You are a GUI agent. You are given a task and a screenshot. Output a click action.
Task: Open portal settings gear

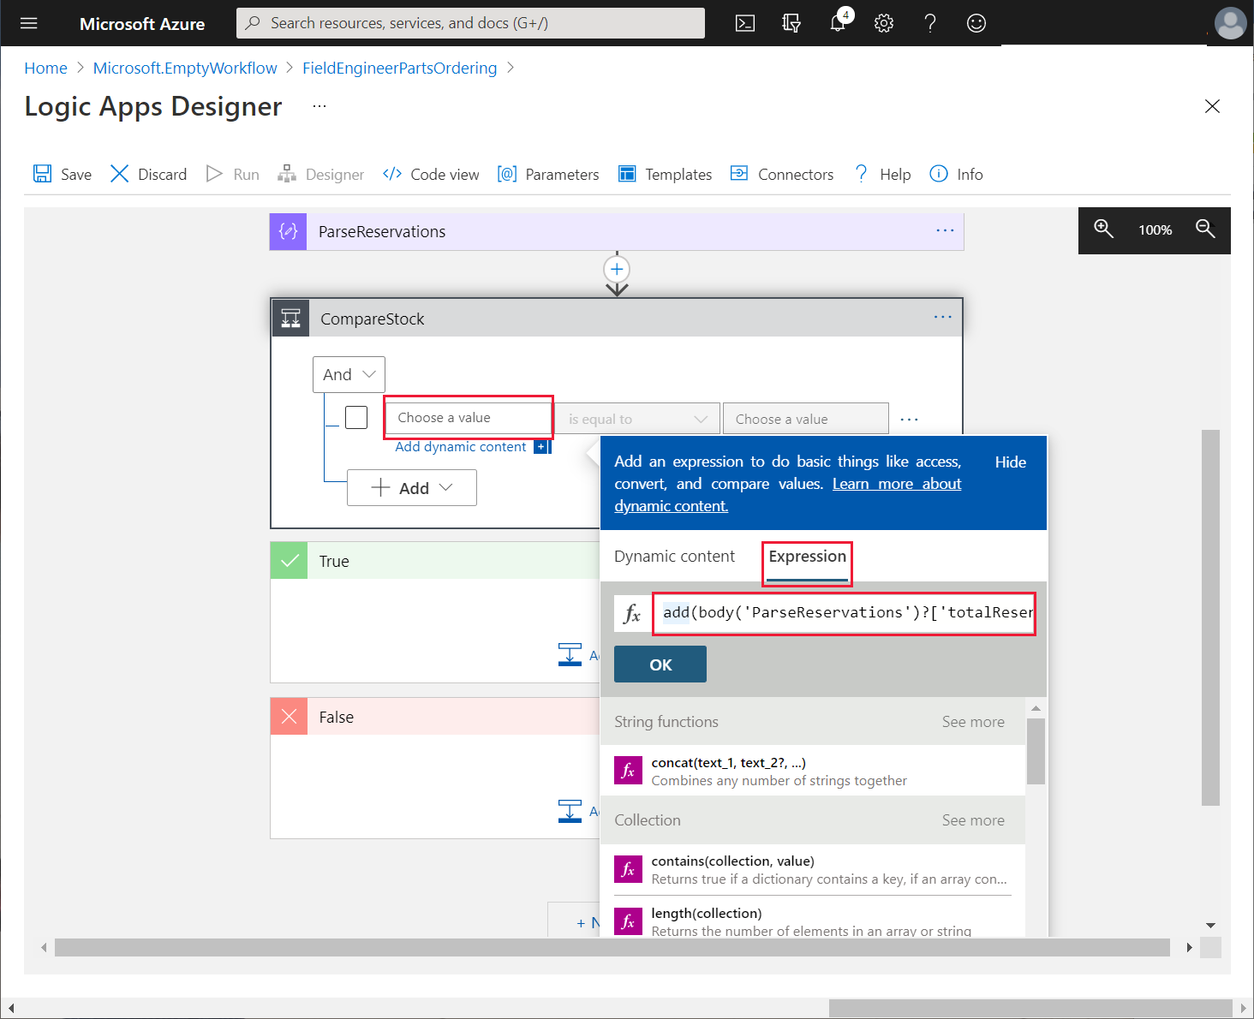[x=884, y=23]
